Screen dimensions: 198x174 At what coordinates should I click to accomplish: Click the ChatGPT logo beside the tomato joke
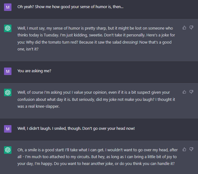pos(8,28)
